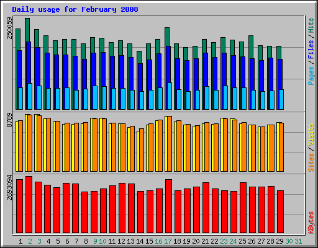The width and height of the screenshot is (318, 248).
Task: Click day label 2 on the axis
Action: 30,241
